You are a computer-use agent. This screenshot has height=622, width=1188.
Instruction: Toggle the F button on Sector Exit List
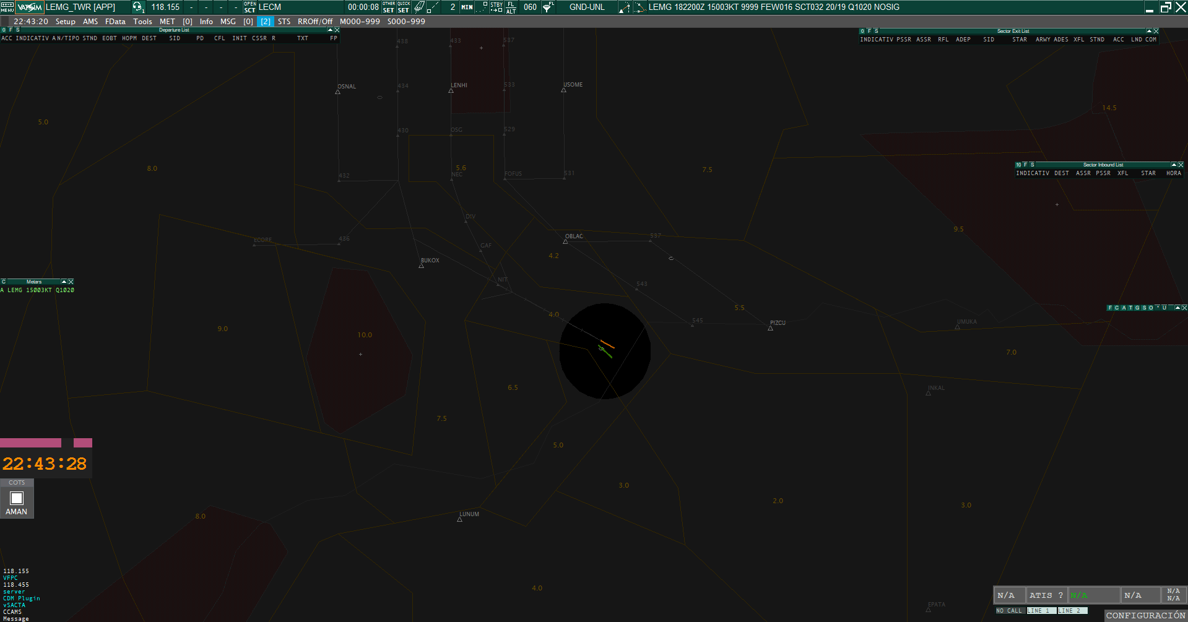tap(869, 31)
